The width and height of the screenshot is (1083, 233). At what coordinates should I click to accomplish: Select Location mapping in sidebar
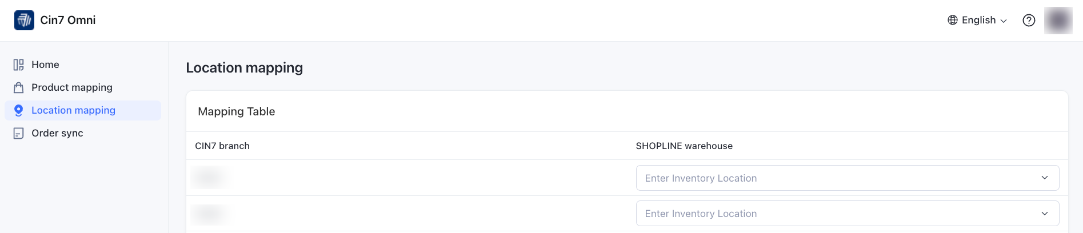[x=73, y=111]
